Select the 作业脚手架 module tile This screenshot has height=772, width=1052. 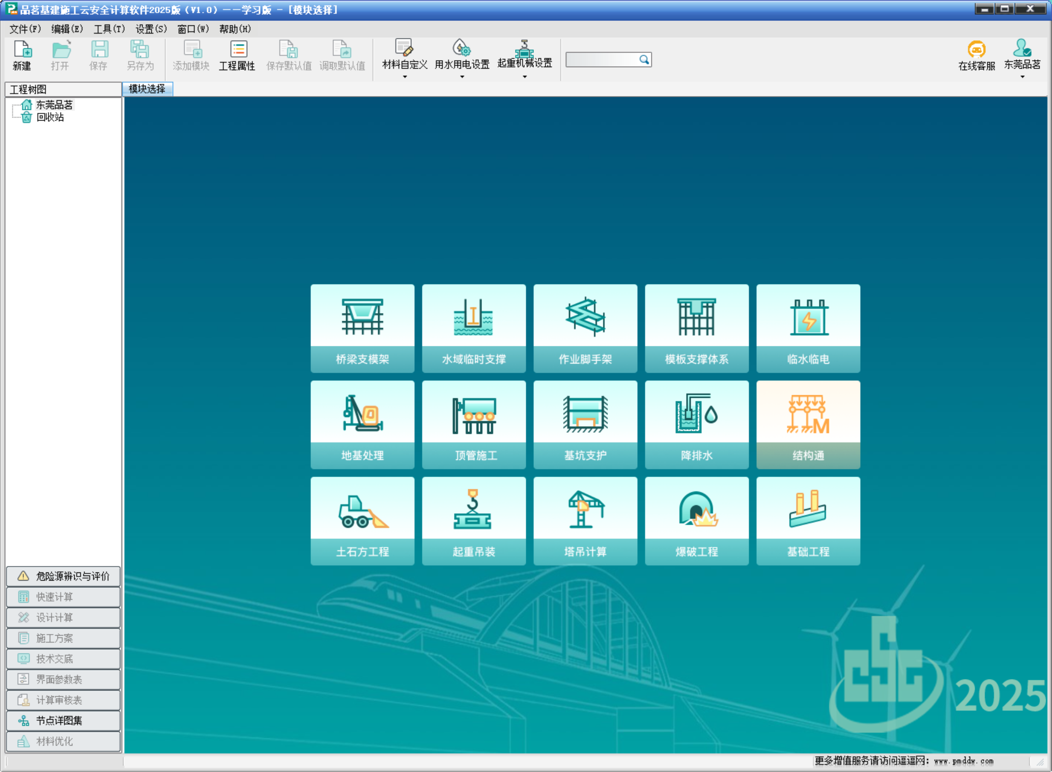pos(585,328)
